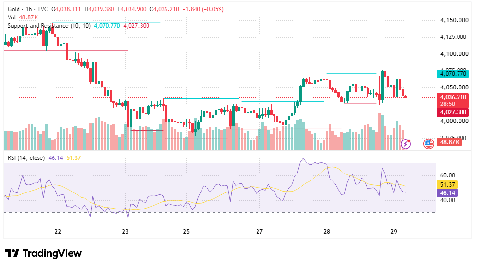The height and width of the screenshot is (279, 477).
Task: Click the 4,000.000 price axis value
Action: tap(455, 121)
